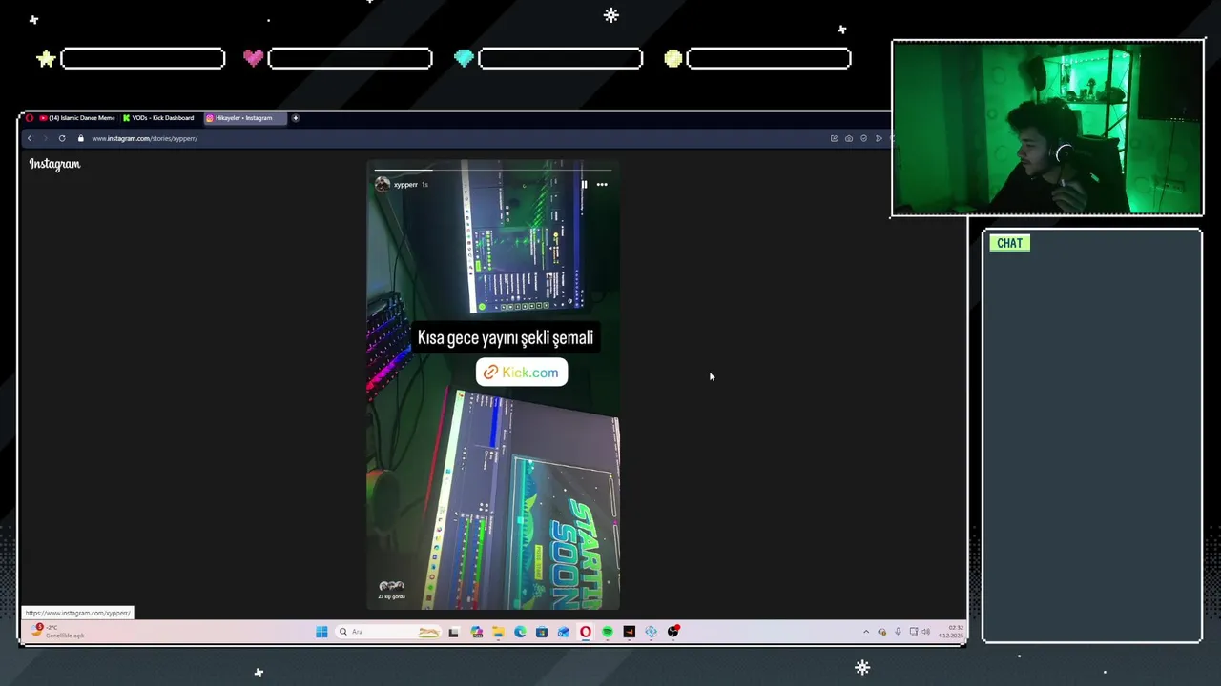The image size is (1221, 686).
Task: Open Spotify from the taskbar
Action: click(608, 632)
